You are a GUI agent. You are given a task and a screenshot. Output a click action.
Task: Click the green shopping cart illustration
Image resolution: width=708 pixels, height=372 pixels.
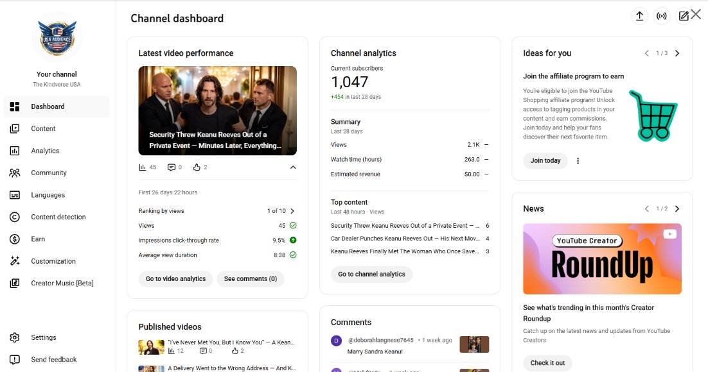tap(653, 116)
